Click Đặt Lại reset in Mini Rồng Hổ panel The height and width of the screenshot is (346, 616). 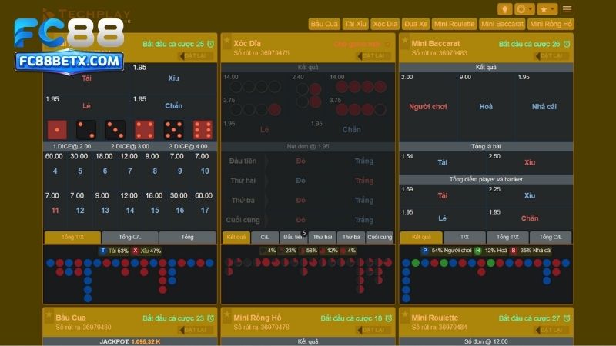click(x=373, y=331)
